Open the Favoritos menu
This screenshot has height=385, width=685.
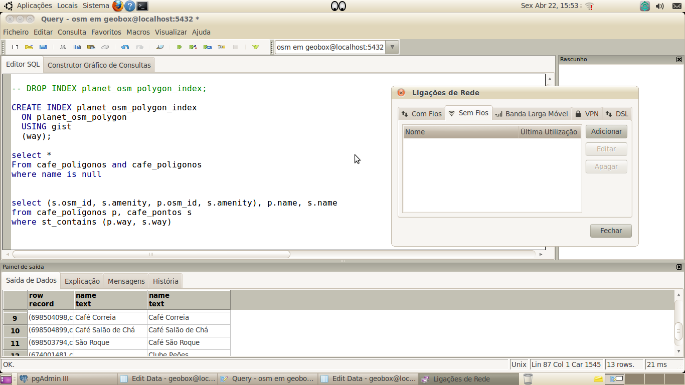tap(106, 32)
